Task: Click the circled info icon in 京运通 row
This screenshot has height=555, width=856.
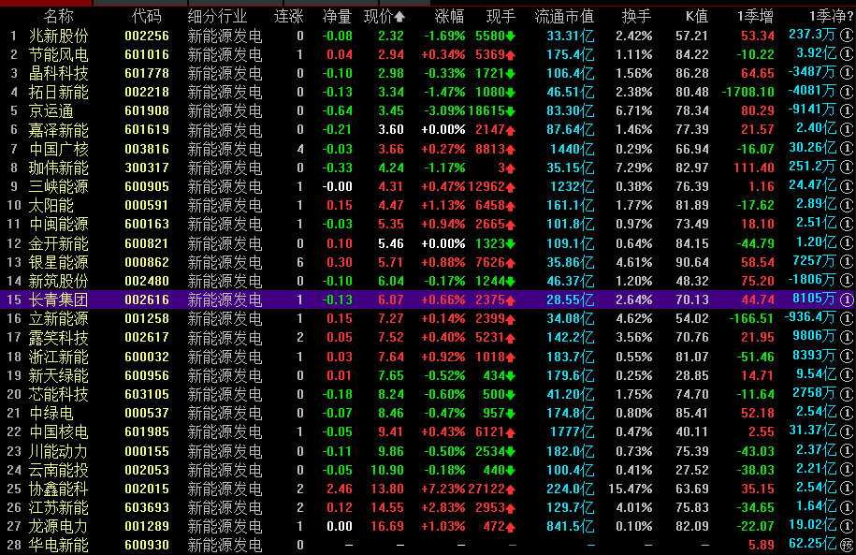Action: point(847,110)
